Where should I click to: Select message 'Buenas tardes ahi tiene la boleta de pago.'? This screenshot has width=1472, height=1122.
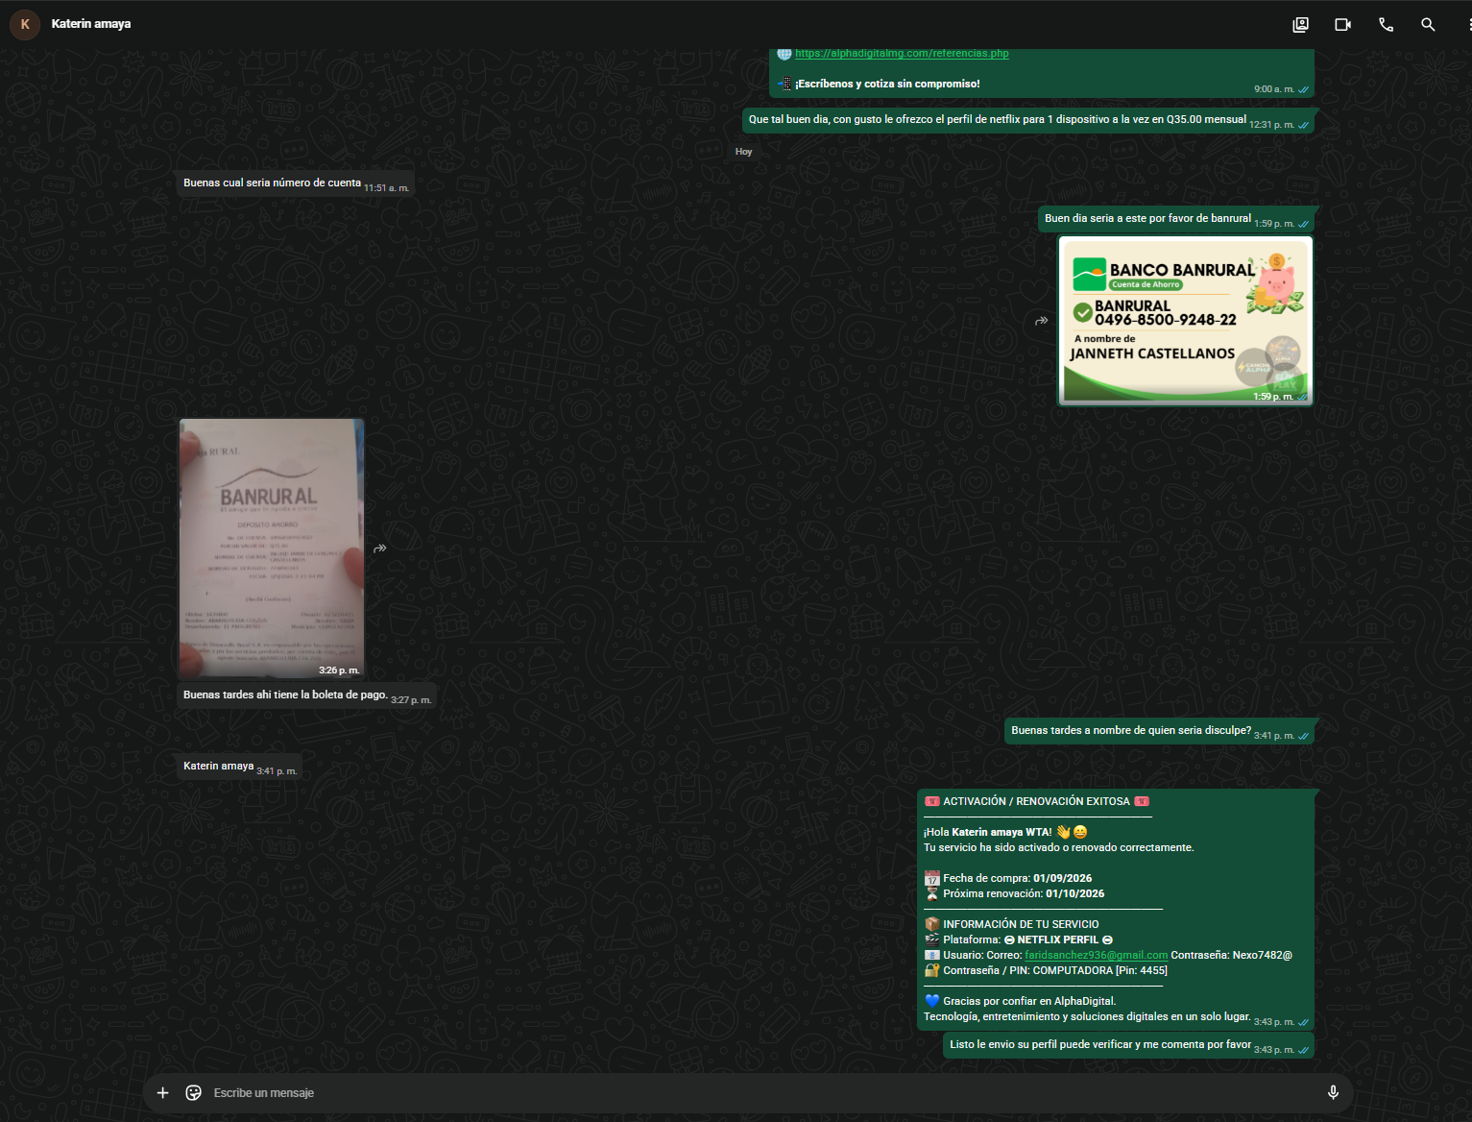click(x=307, y=695)
